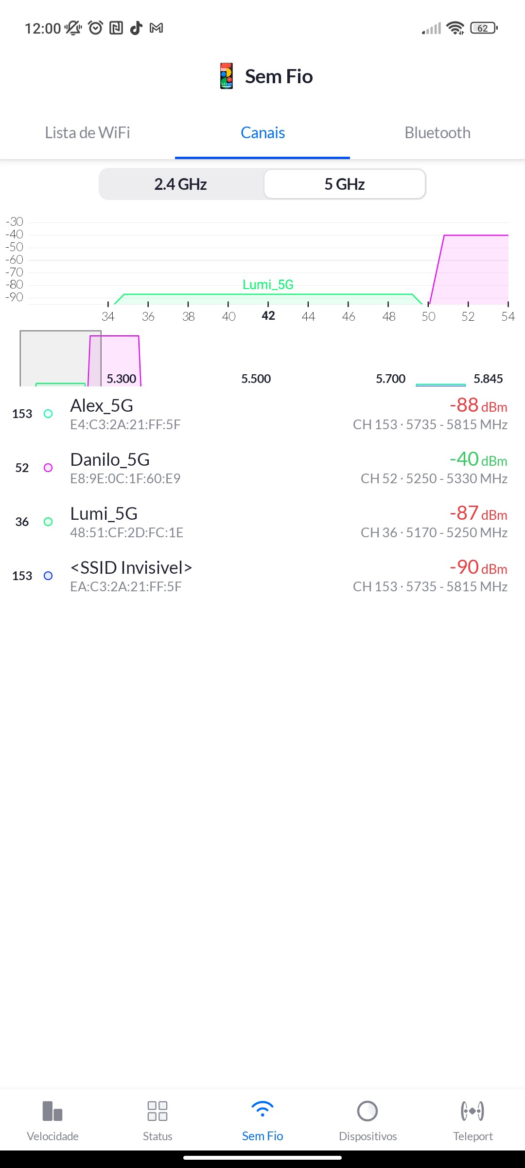
Task: Tap the Teleport icon
Action: pyautogui.click(x=472, y=1111)
